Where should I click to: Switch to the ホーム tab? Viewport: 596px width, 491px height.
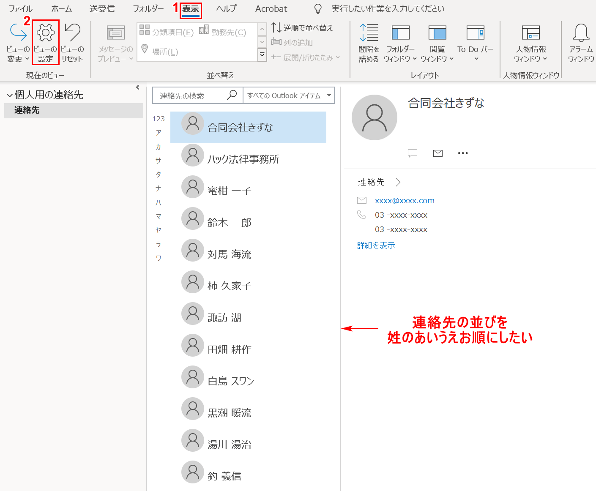pos(62,9)
